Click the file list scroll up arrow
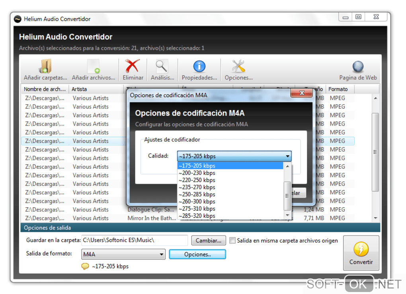Viewport: 406px width, 294px height. (x=375, y=98)
